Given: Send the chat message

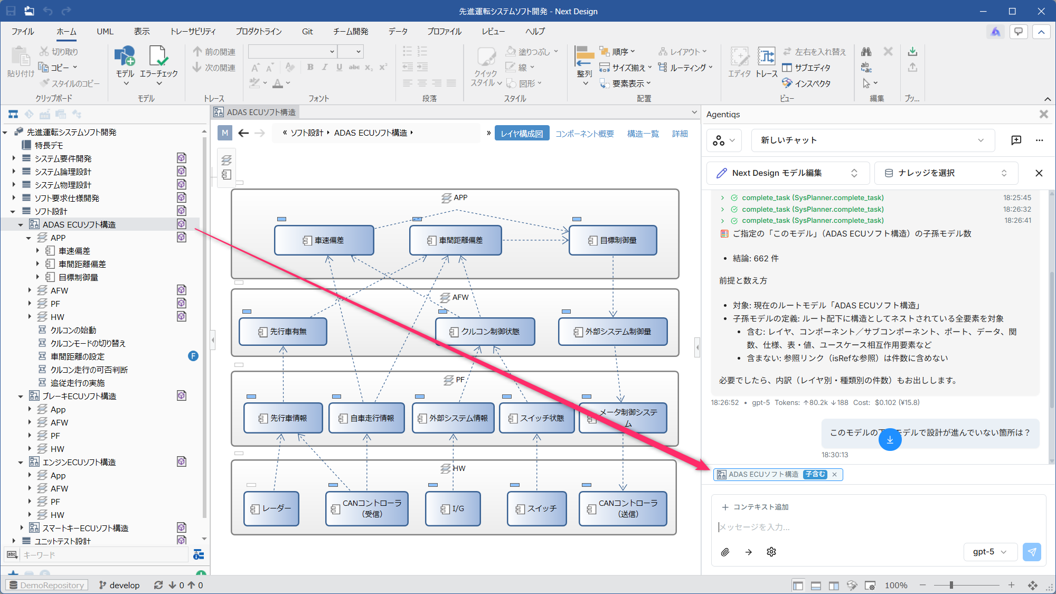Looking at the screenshot, I should (x=1032, y=552).
